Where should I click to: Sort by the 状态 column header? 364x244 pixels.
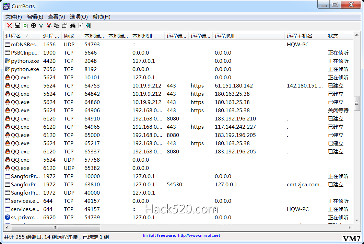[339, 36]
